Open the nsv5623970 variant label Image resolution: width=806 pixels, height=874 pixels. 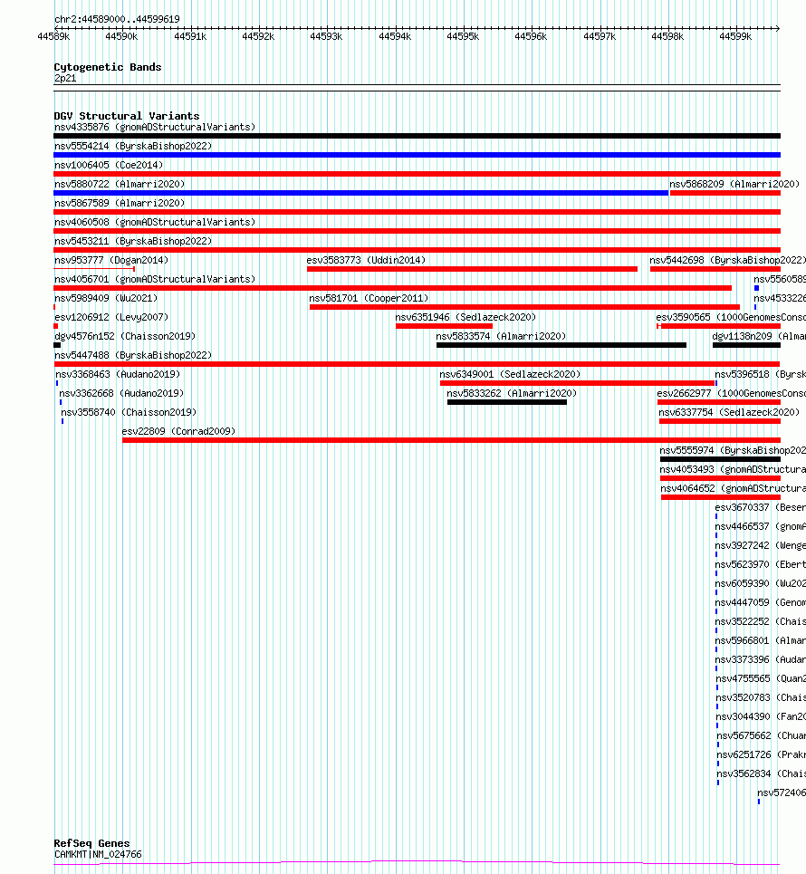761,564
